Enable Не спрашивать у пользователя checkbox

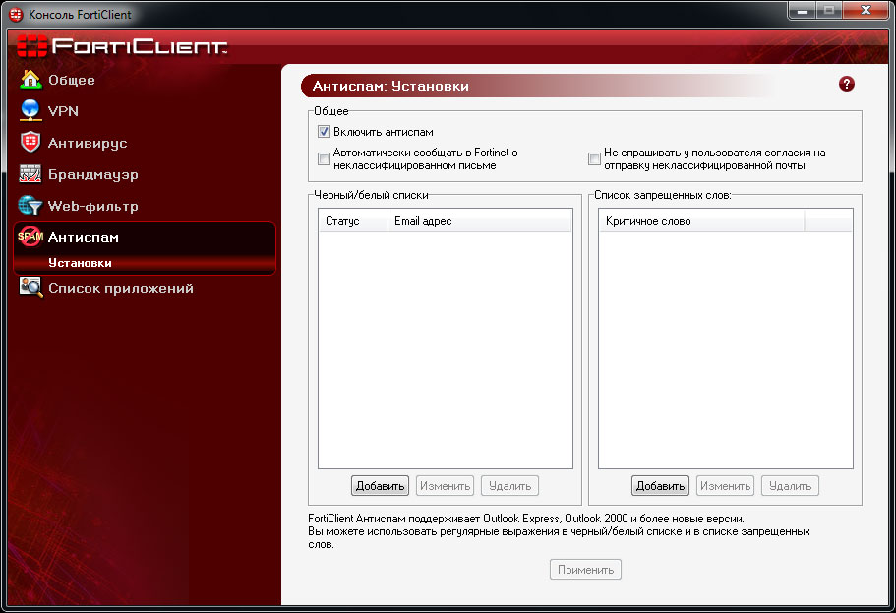594,158
